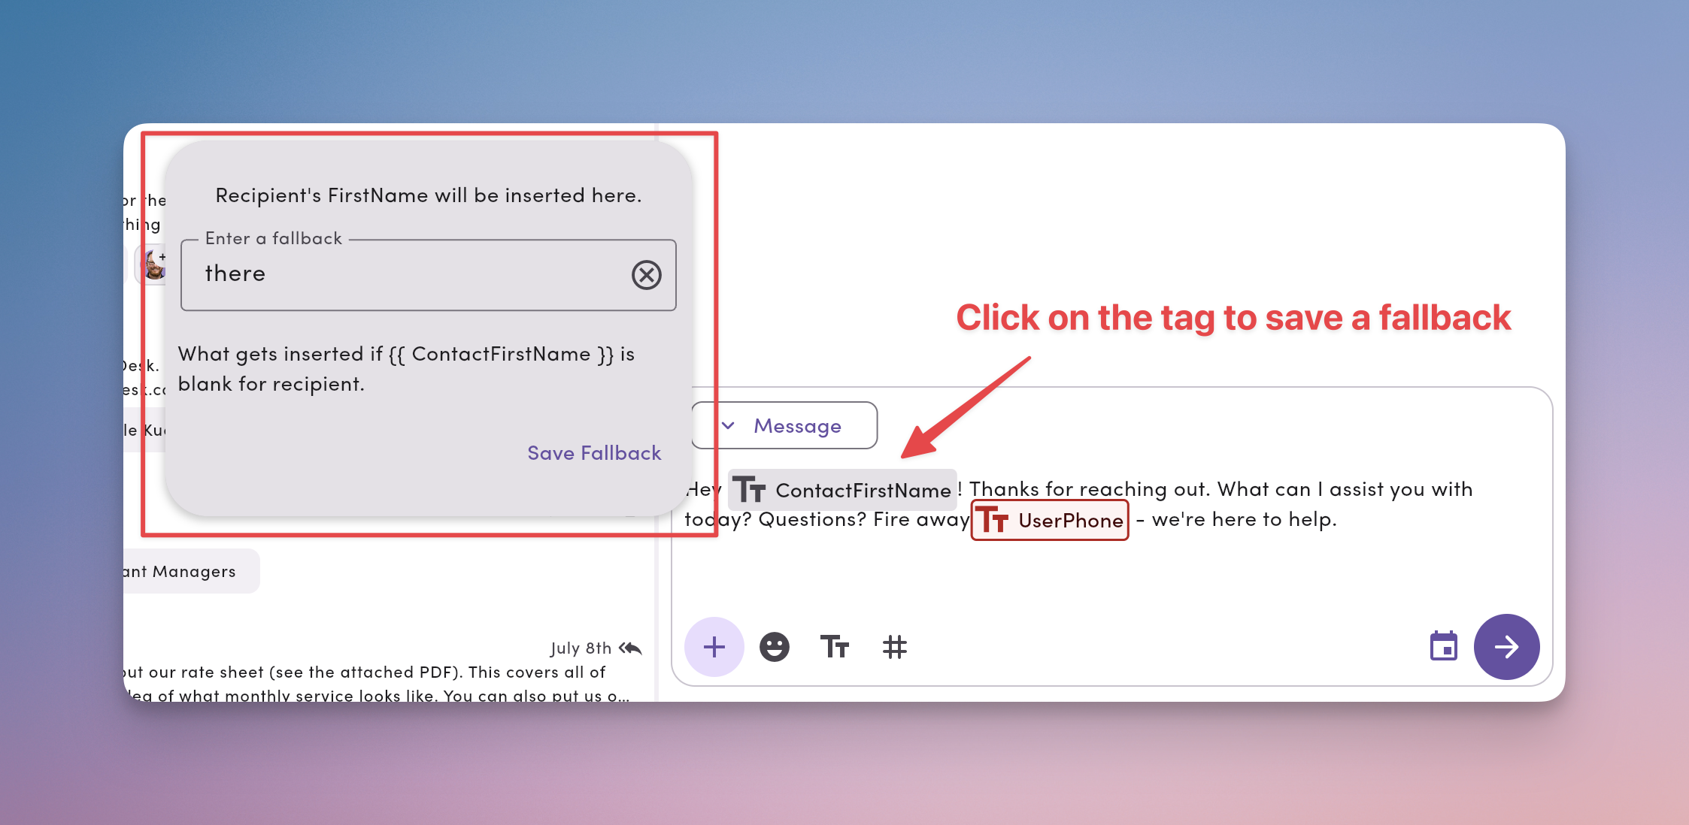Send message with the arrow button
This screenshot has width=1689, height=825.
pos(1506,647)
